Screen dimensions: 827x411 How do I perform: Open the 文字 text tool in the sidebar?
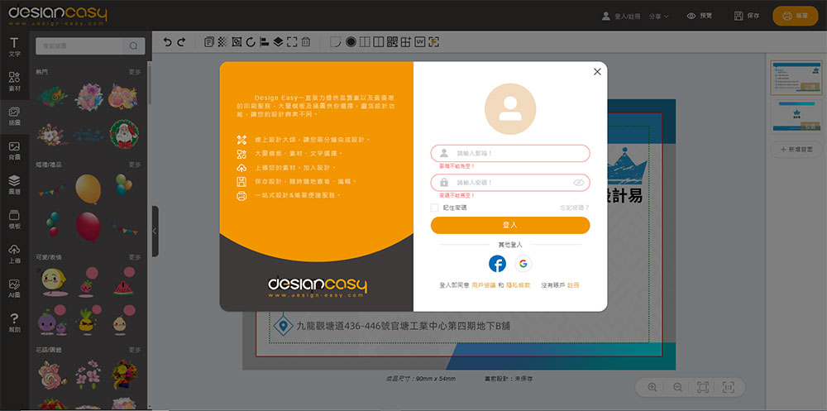tap(14, 47)
